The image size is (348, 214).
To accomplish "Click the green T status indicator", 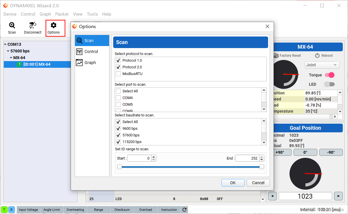I will pyautogui.click(x=4, y=210).
